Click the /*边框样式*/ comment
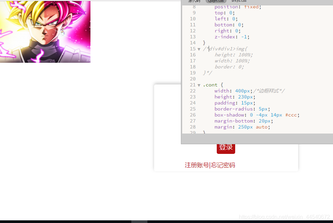Viewport: 333px width, 223px height. (x=269, y=91)
